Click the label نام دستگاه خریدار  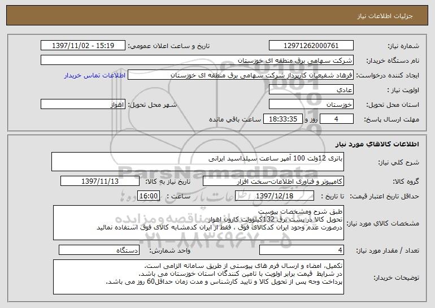click(393, 61)
